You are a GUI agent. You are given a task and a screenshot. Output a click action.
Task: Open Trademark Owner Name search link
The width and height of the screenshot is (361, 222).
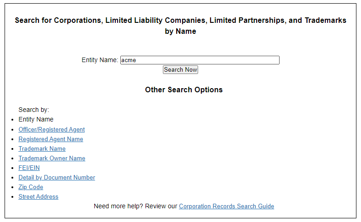tap(52, 158)
